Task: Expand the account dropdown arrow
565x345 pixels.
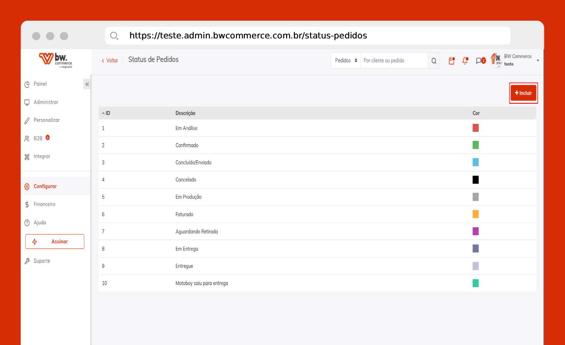Action: 538,61
